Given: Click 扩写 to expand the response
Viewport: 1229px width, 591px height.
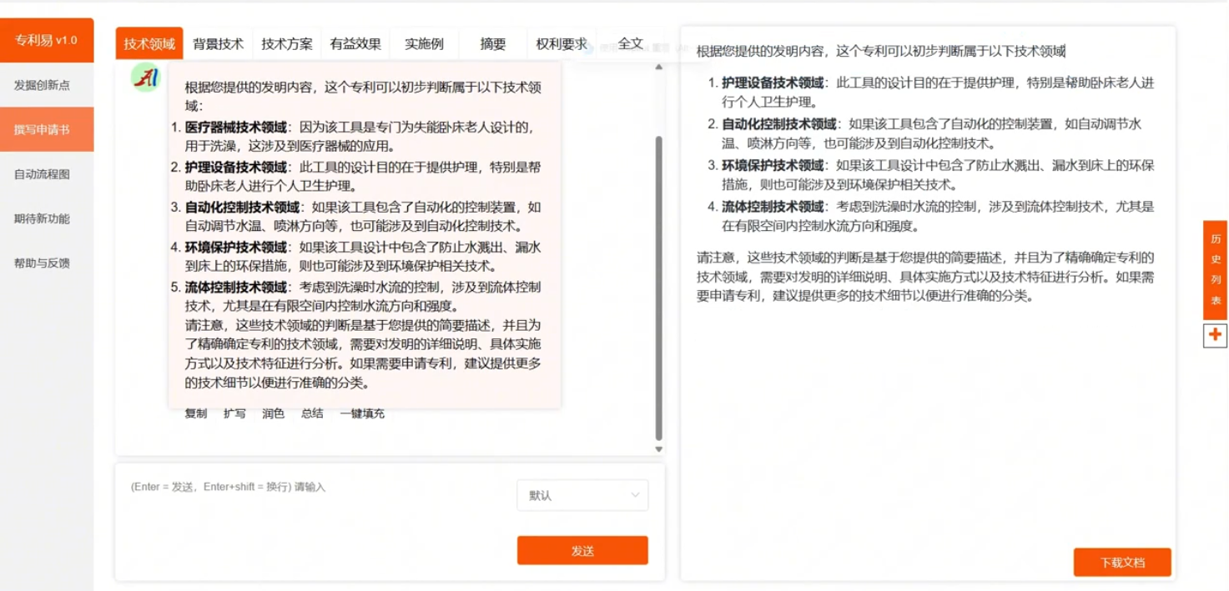Looking at the screenshot, I should [234, 413].
